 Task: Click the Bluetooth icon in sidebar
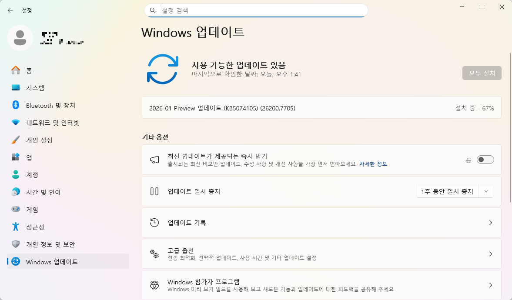pos(16,105)
